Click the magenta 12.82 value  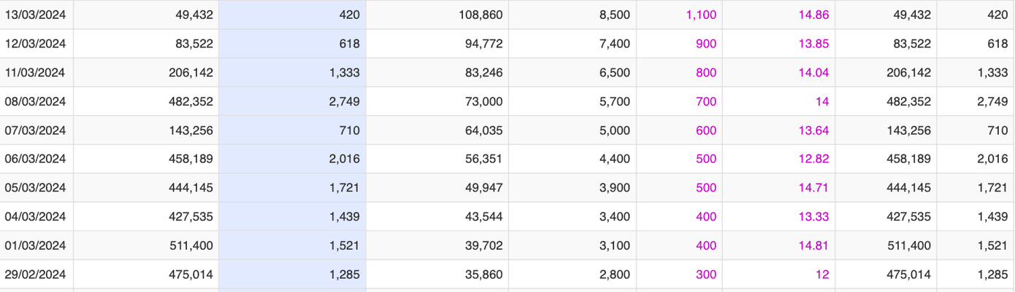pos(813,159)
